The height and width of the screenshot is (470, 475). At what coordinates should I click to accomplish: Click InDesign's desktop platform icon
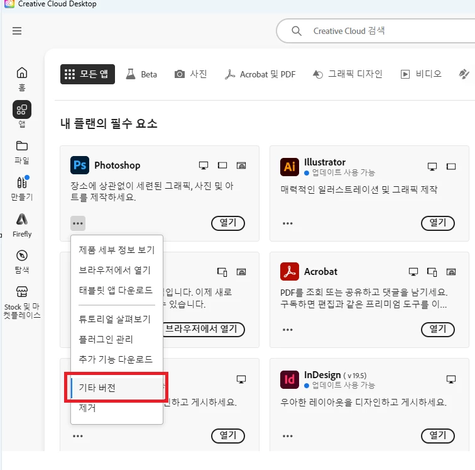[x=451, y=379]
